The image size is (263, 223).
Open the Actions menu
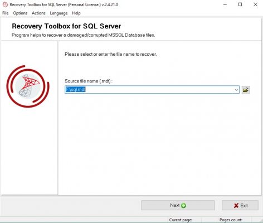[38, 13]
